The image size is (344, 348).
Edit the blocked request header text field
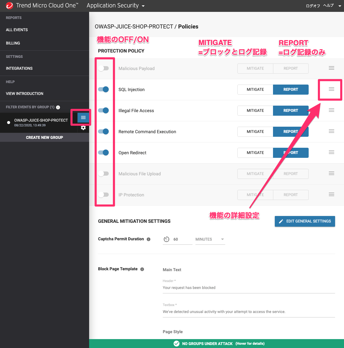248,287
